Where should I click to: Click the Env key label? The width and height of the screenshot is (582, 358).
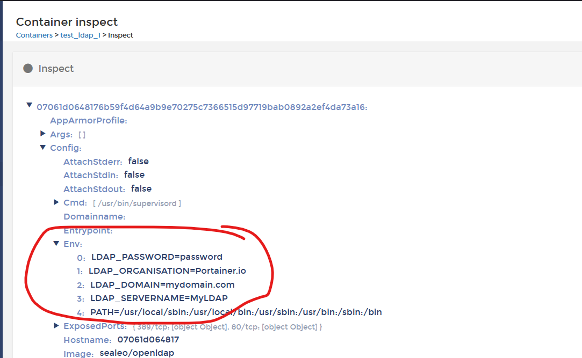tap(73, 244)
